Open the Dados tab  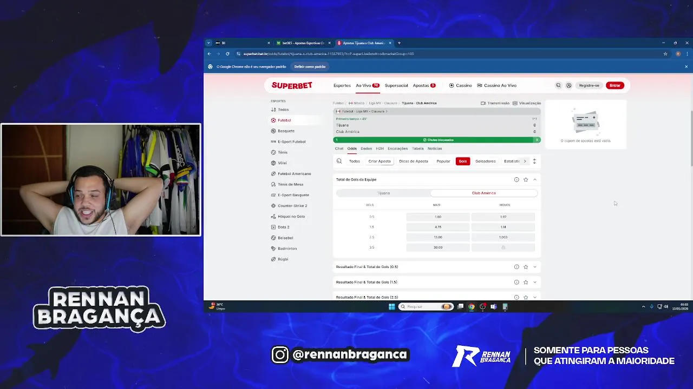tap(367, 149)
